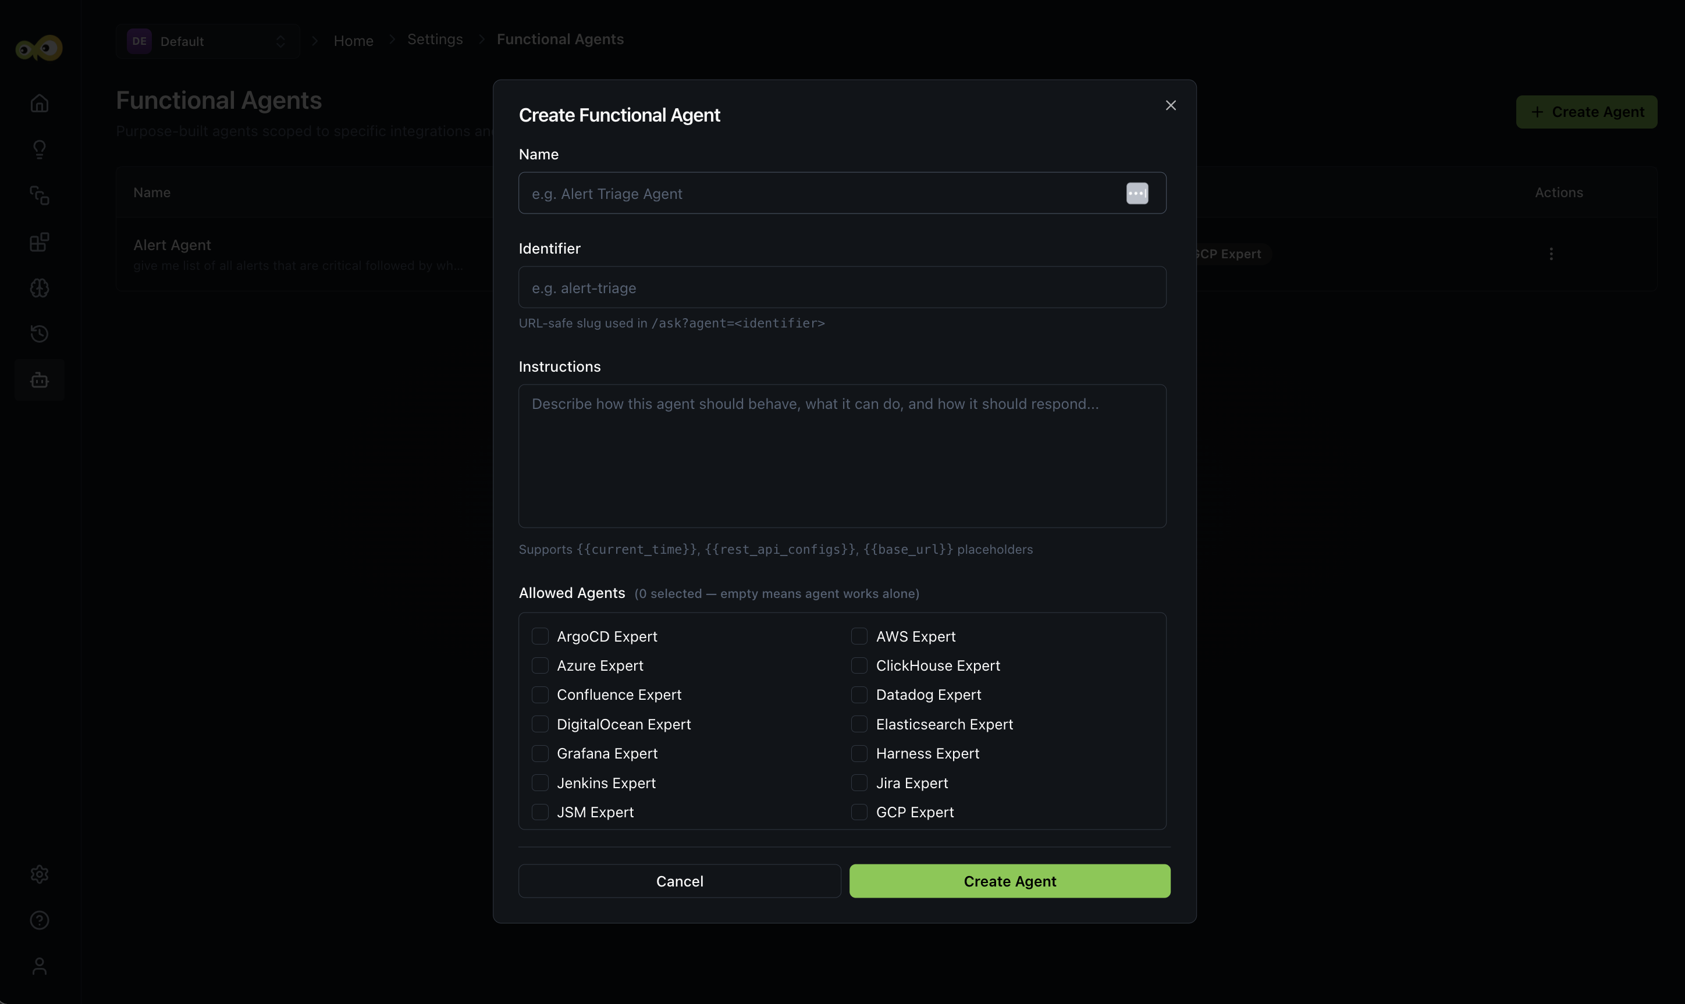This screenshot has height=1004, width=1685.
Task: Check the Elasticsearch Expert checkbox
Action: tap(859, 724)
